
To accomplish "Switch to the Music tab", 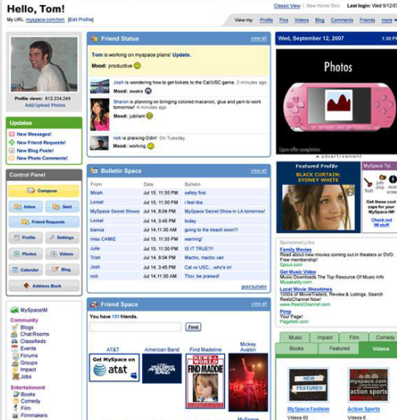I will click(294, 337).
